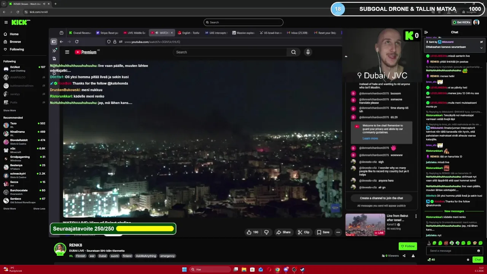Open Tazo recommended channel
The height and width of the screenshot is (274, 487).
click(24, 125)
